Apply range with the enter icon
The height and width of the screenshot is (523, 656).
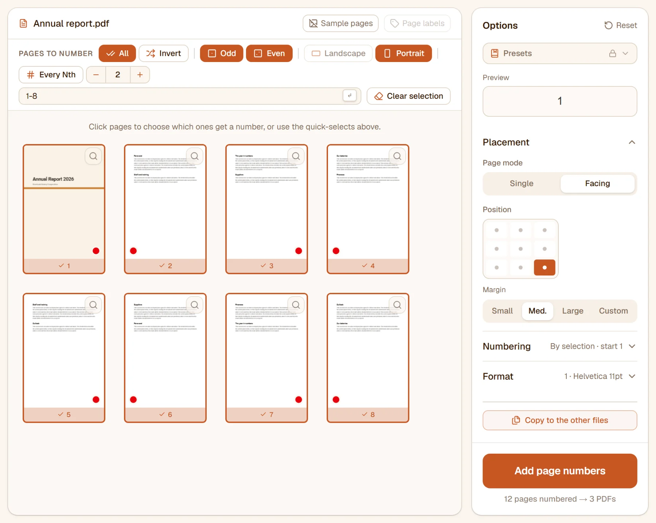tap(350, 96)
